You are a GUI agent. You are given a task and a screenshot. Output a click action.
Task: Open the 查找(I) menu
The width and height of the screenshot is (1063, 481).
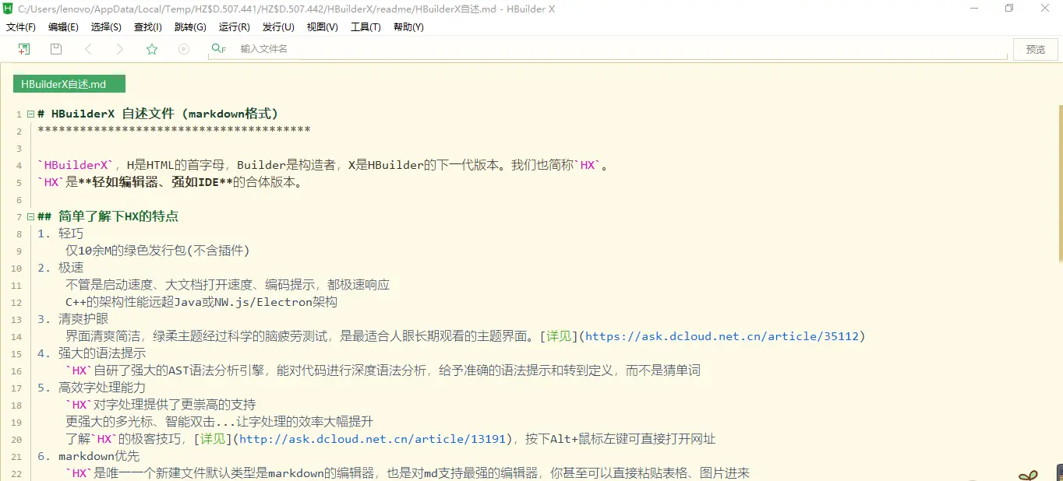(148, 26)
